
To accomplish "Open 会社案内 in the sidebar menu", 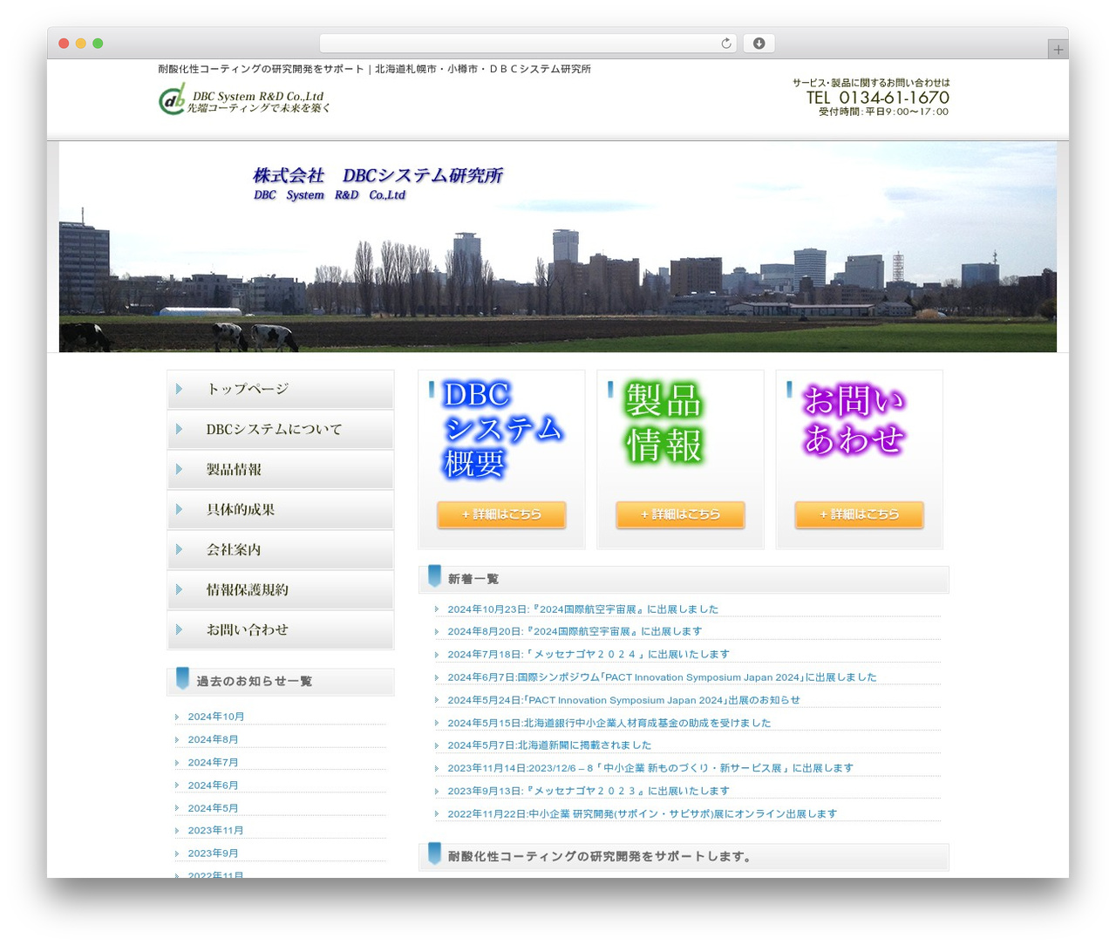I will 280,549.
